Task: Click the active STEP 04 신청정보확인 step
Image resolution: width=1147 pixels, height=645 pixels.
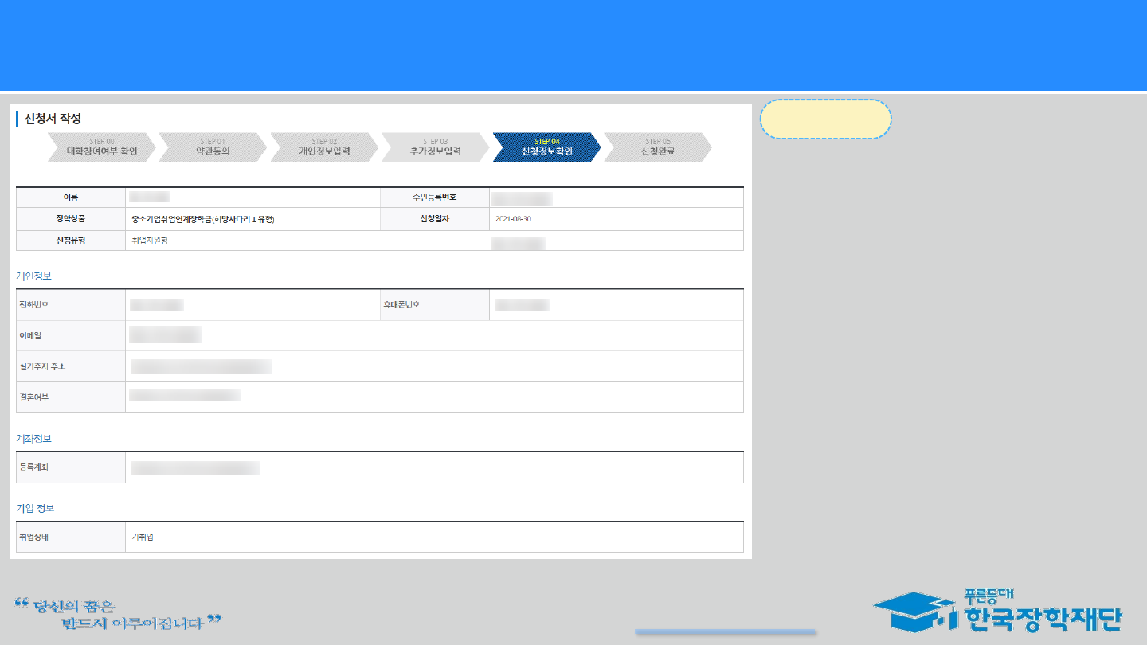Action: (546, 147)
